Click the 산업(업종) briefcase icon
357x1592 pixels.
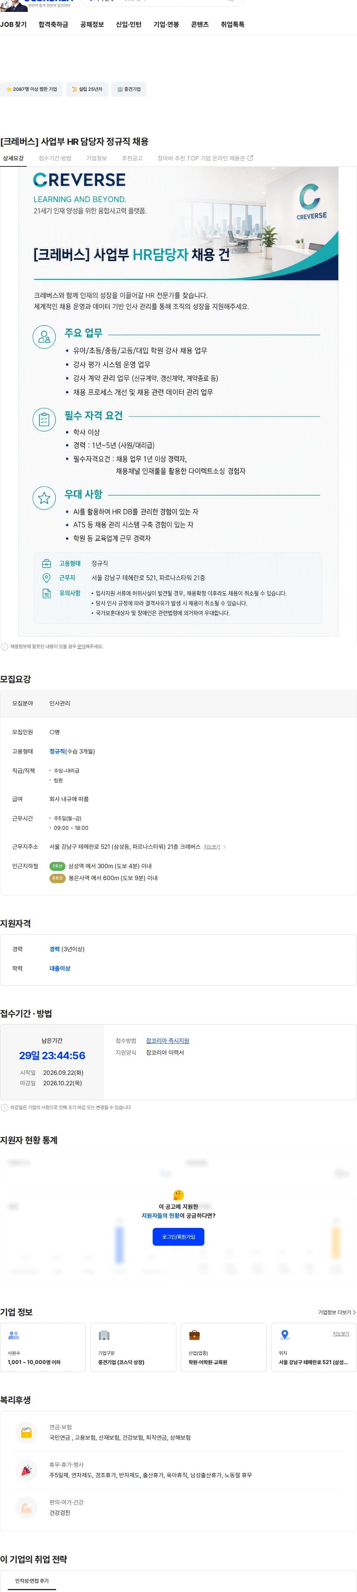(x=194, y=1335)
